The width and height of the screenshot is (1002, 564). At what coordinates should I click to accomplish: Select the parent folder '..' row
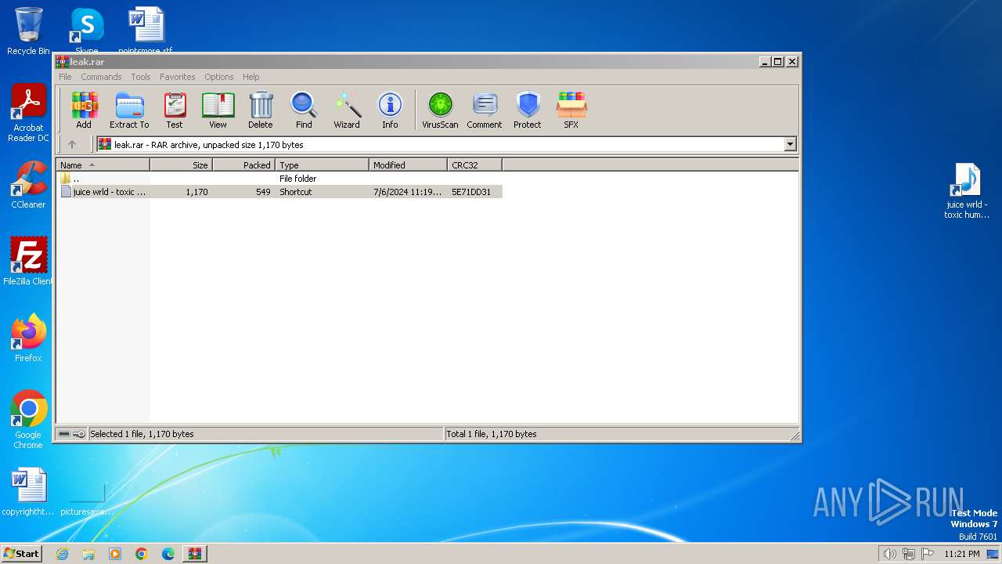point(279,179)
